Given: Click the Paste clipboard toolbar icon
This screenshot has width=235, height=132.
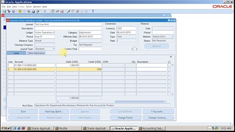Looking at the screenshot, I should (x=53, y=11).
